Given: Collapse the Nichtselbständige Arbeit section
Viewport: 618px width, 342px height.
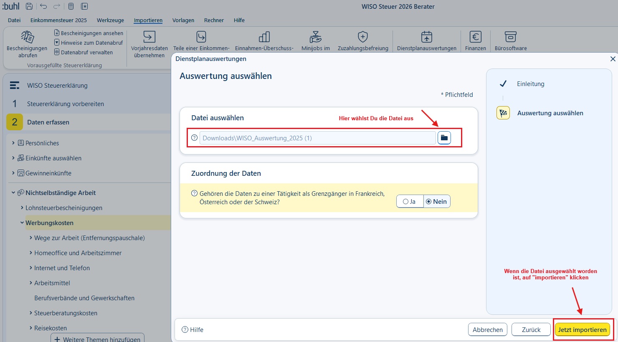Looking at the screenshot, I should coord(13,193).
